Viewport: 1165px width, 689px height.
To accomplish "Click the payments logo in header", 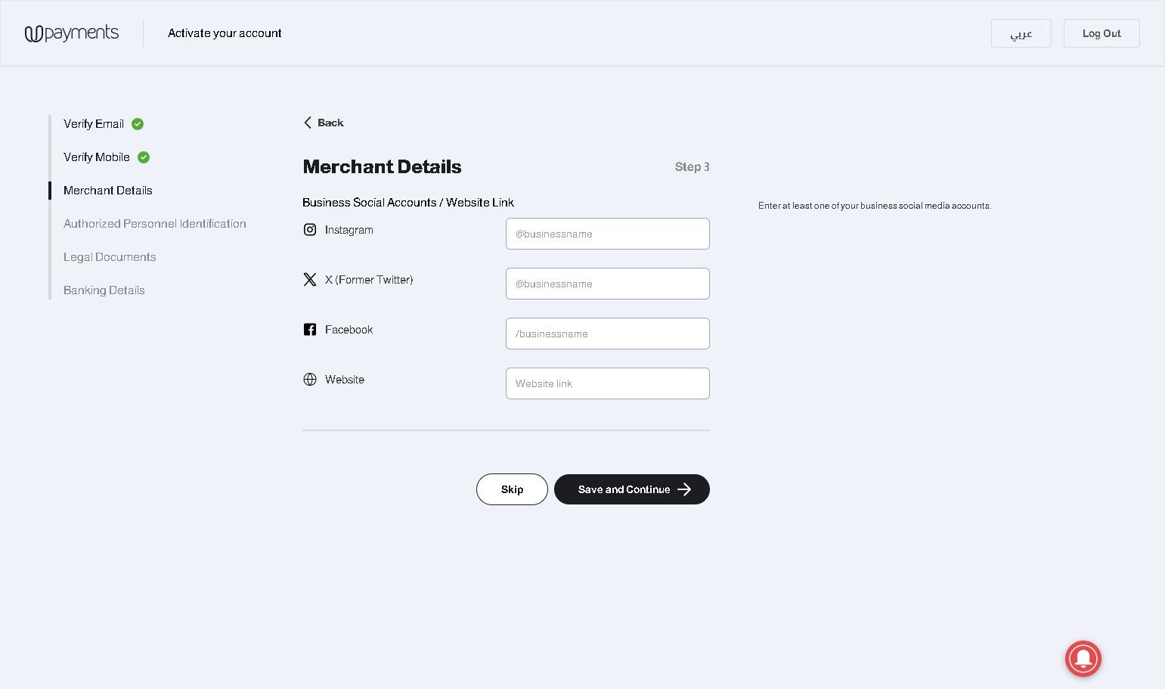I will tap(72, 33).
